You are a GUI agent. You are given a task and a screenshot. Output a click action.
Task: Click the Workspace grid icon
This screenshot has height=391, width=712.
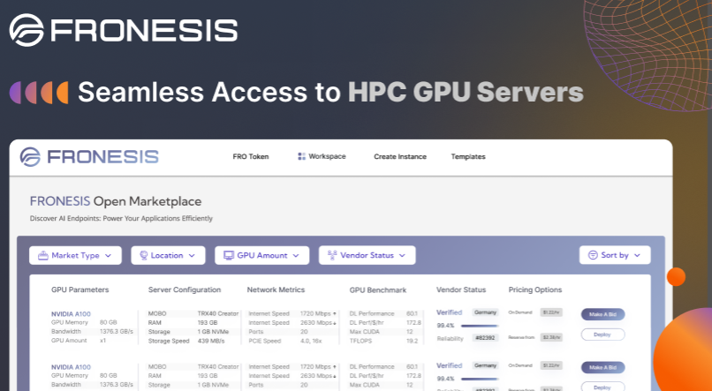coord(301,156)
